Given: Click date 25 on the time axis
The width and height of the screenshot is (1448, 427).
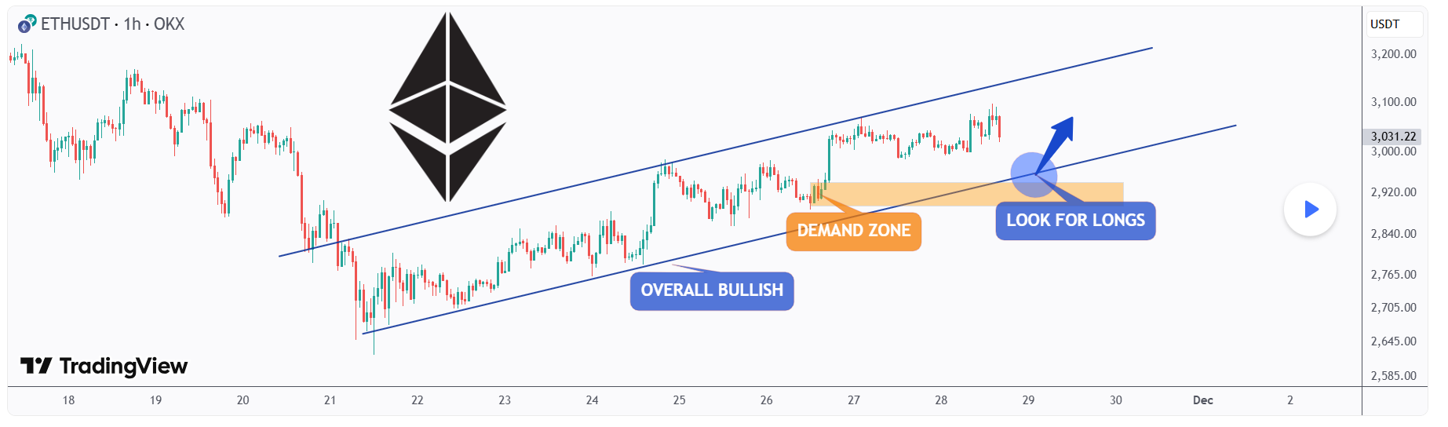Looking at the screenshot, I should point(679,400).
